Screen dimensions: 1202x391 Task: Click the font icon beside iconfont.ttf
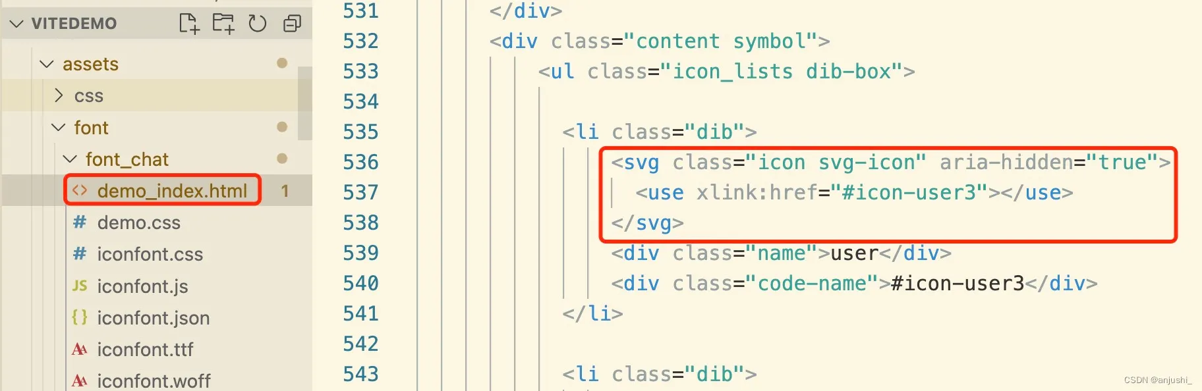pyautogui.click(x=80, y=349)
